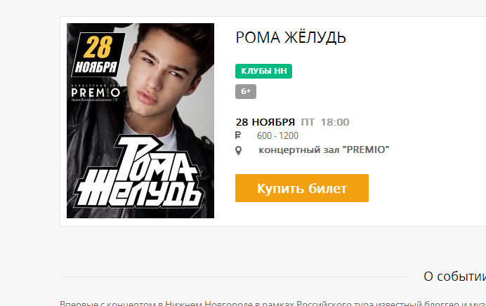Screen dimensions: 486x306
Task: Open the концертный зал "PREMIO" venue link
Action: click(324, 149)
